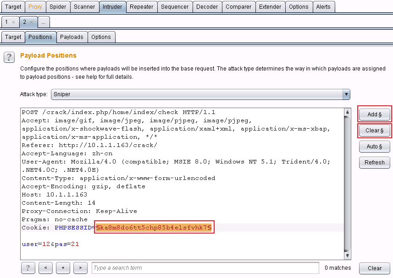
Task: Open the Scanner tab
Action: (x=84, y=7)
